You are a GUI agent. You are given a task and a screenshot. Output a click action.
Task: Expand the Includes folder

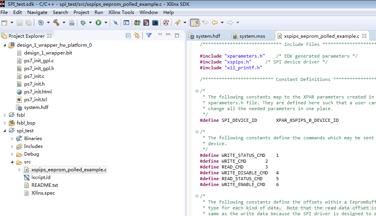coord(12,146)
